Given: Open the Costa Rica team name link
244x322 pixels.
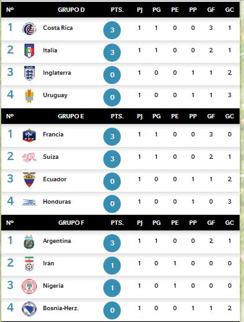Looking at the screenshot, I should coord(58,28).
